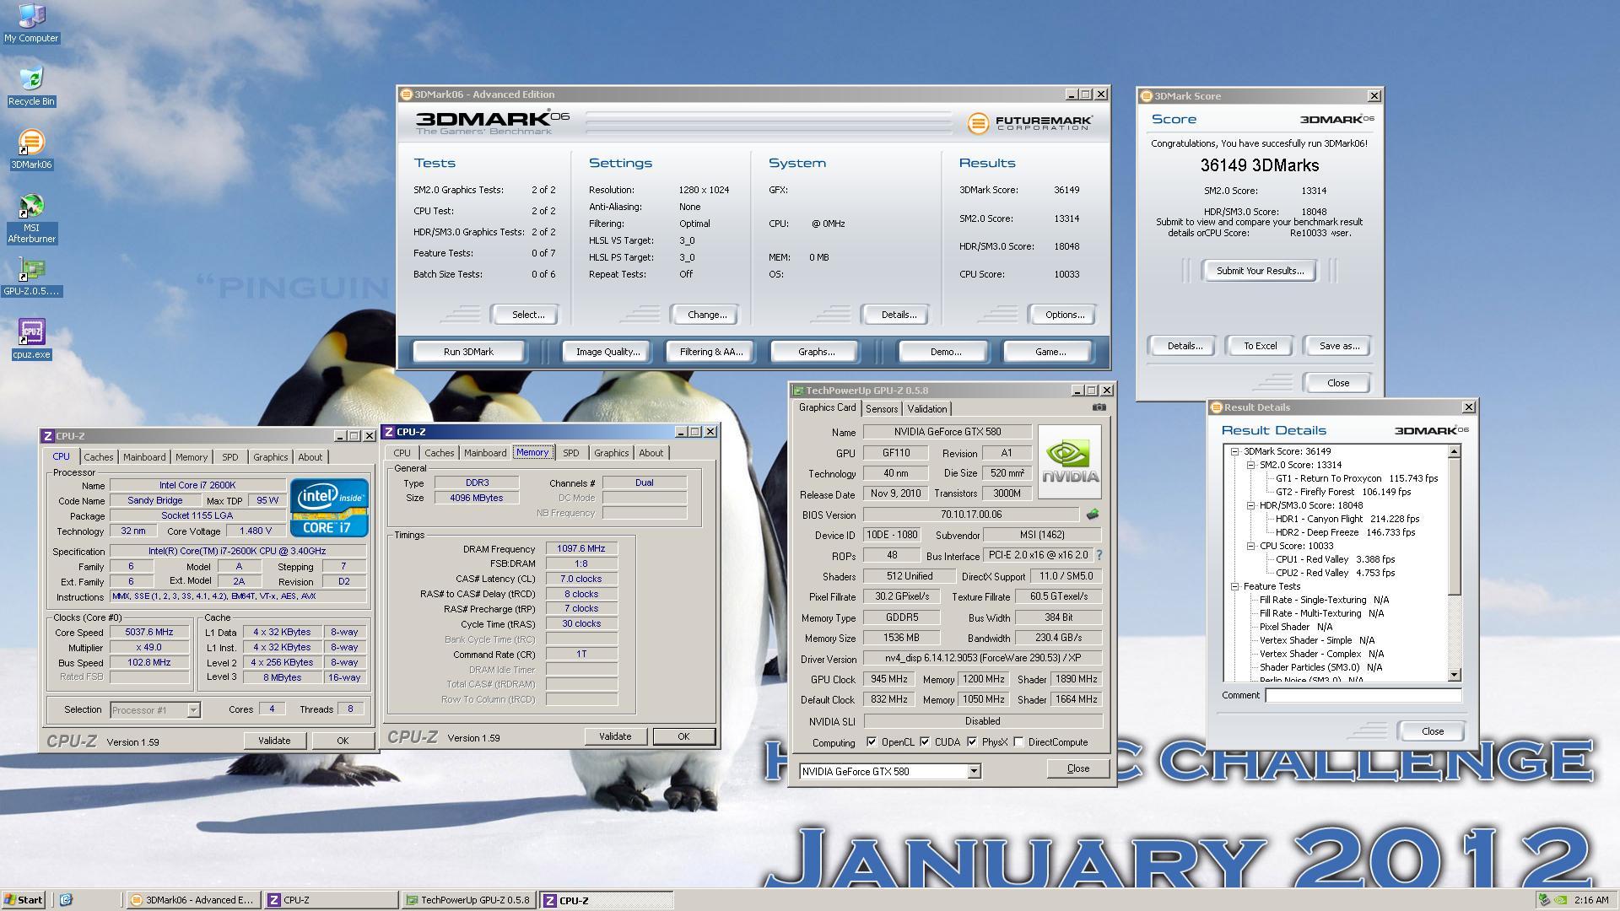
Task: Click the DRAM Frequency value 1097.6 MHz
Action: tap(581, 548)
